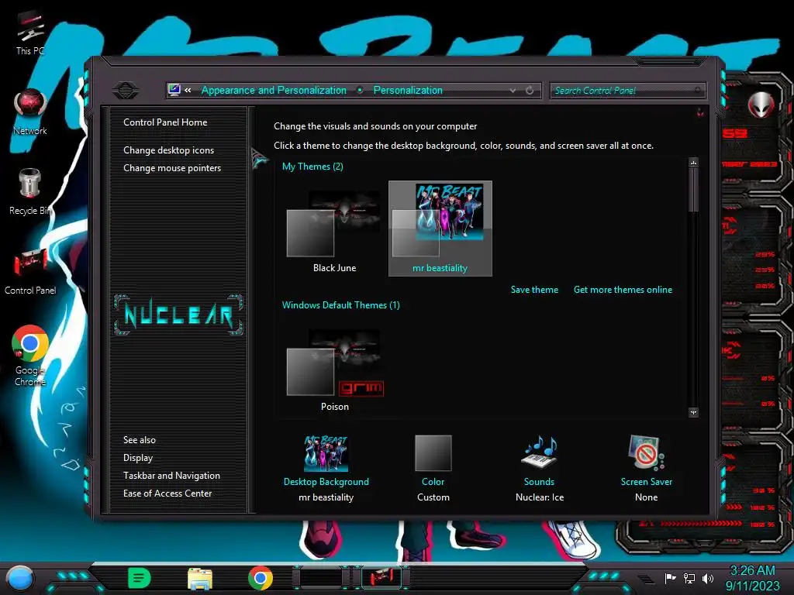Viewport: 794px width, 595px height.
Task: Click the control panel icon in address bar
Action: [x=174, y=90]
